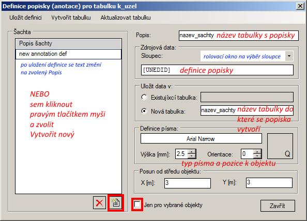Click the create new annotation document icon

point(116,203)
